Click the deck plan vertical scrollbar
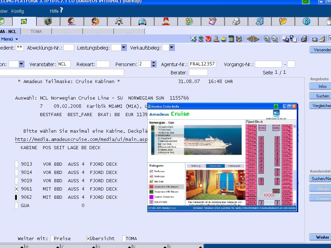The image size is (331, 248). (295, 165)
